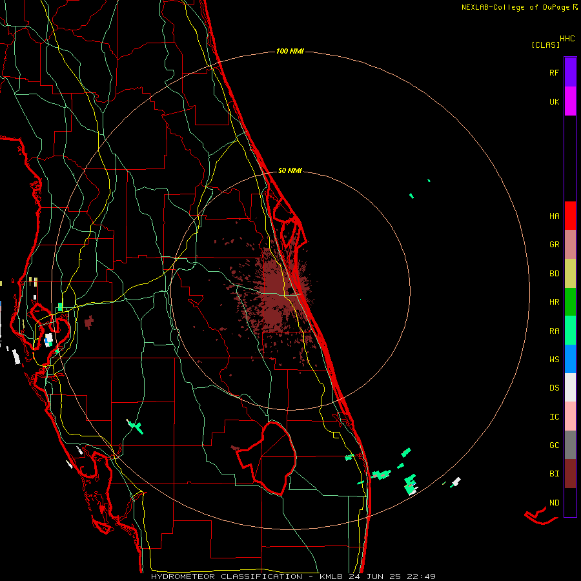This screenshot has height=581, width=581.
Task: Click the 'HA' legend label
Action: [554, 216]
